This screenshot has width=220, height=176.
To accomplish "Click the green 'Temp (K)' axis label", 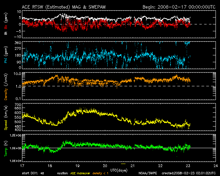I will (6, 149).
